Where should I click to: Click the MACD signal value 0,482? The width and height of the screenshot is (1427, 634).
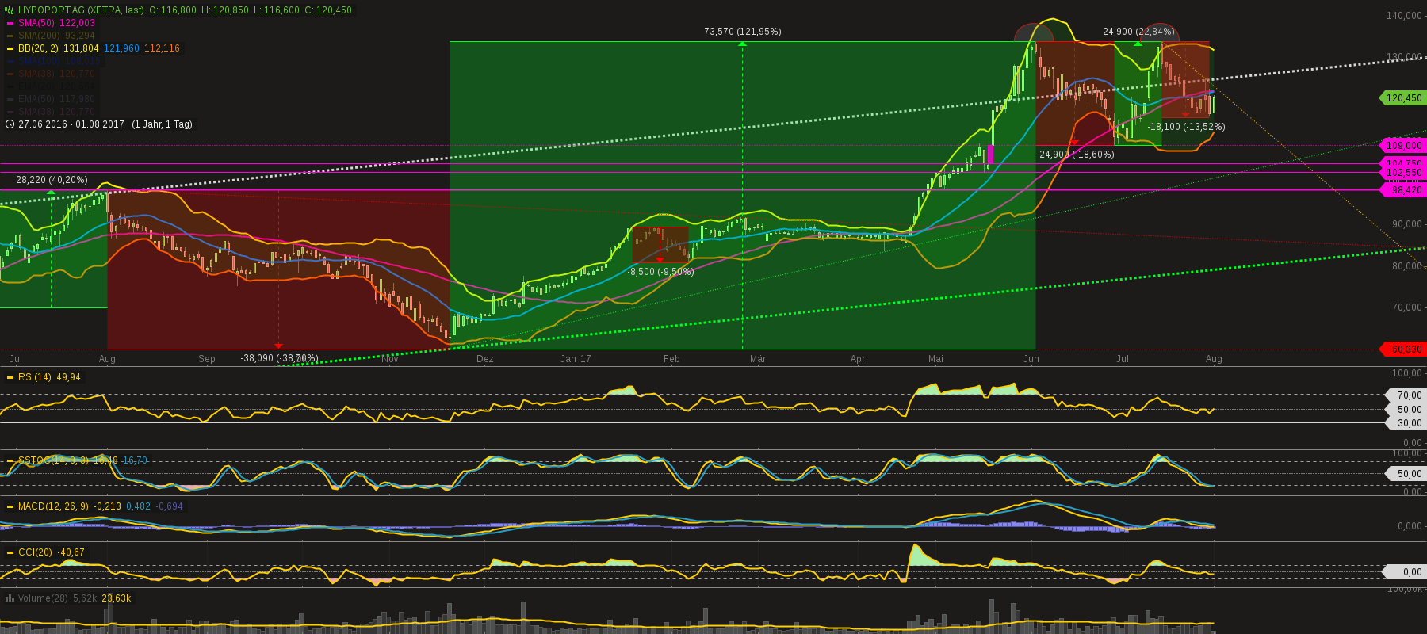pos(138,506)
